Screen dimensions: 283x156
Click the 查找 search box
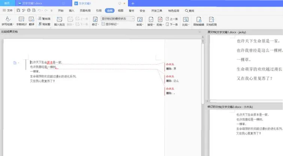190,11
